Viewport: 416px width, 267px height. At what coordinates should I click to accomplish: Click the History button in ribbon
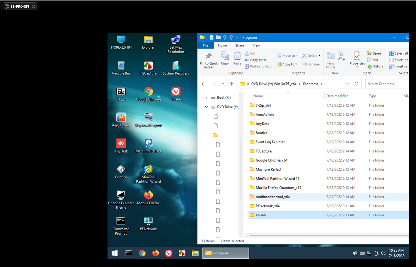[x=375, y=66]
